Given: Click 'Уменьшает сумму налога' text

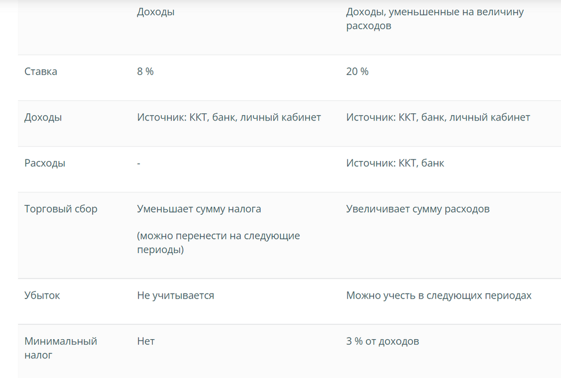Looking at the screenshot, I should (x=199, y=209).
